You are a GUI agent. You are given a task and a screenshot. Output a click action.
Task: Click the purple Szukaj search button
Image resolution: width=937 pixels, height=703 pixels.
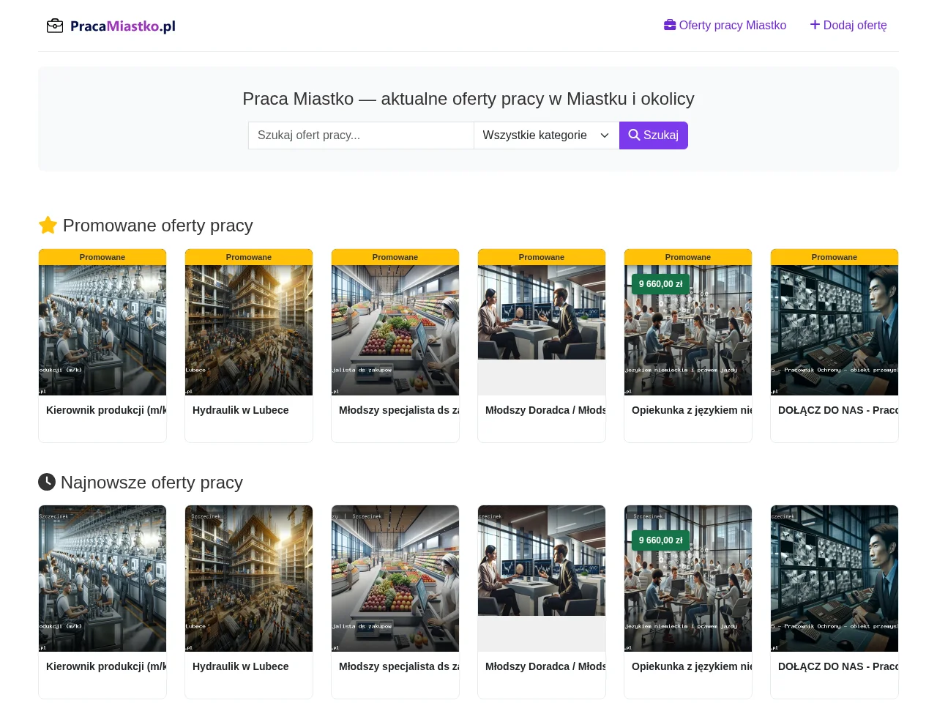pyautogui.click(x=654, y=135)
